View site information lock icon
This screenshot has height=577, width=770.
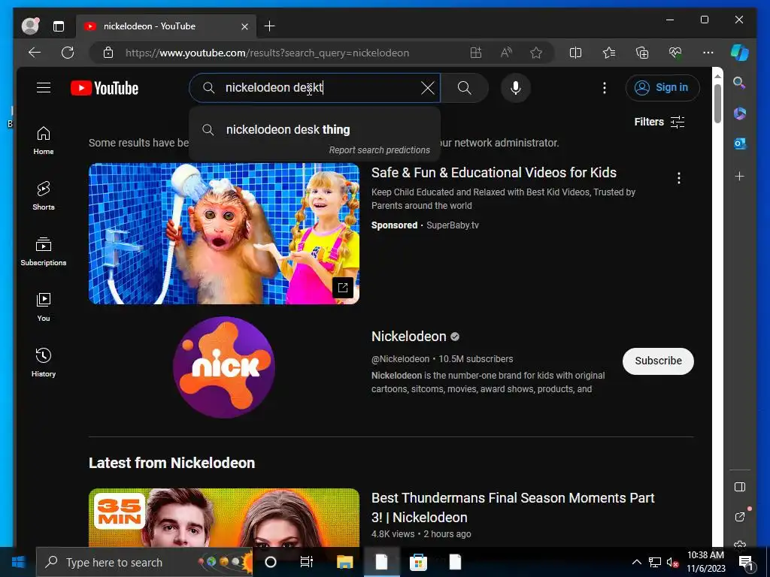click(108, 53)
